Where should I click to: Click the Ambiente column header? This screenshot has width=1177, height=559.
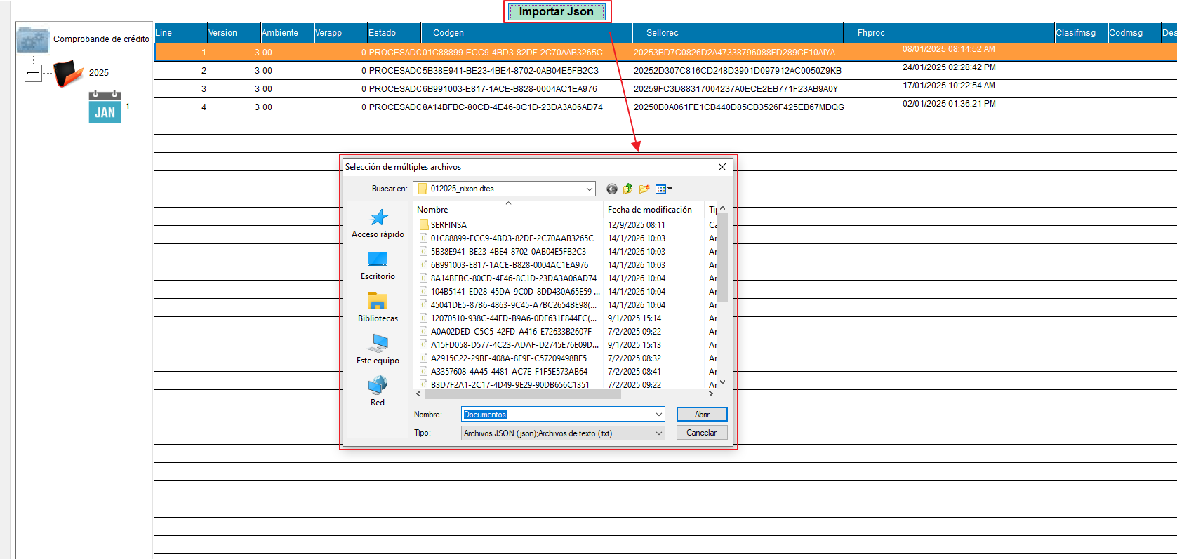point(287,33)
